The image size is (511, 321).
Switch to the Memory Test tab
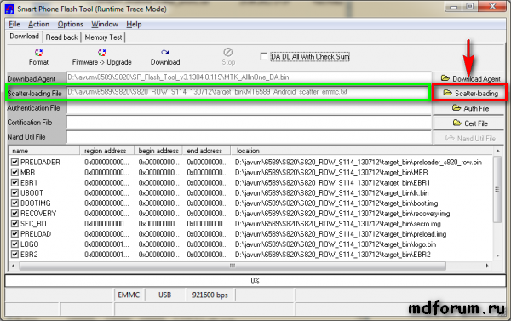pos(103,37)
